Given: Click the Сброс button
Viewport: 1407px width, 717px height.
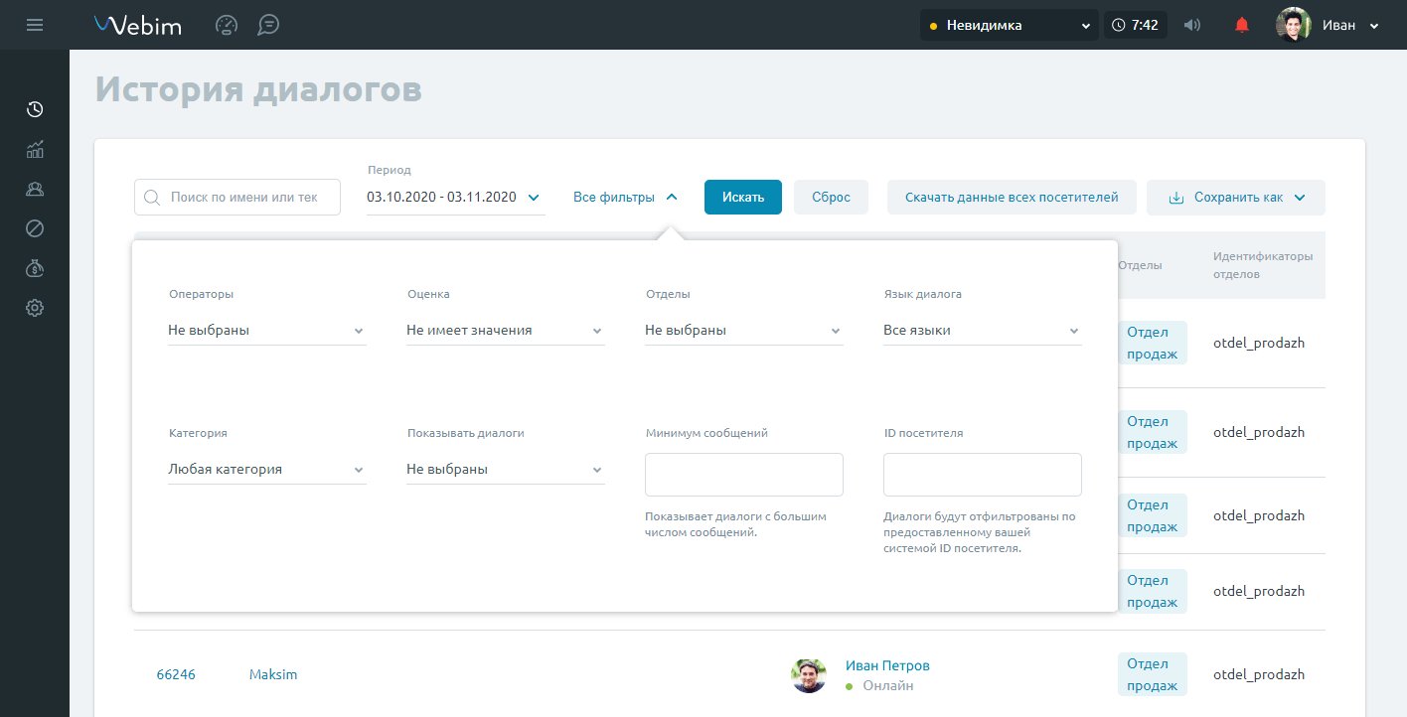Looking at the screenshot, I should [x=831, y=197].
